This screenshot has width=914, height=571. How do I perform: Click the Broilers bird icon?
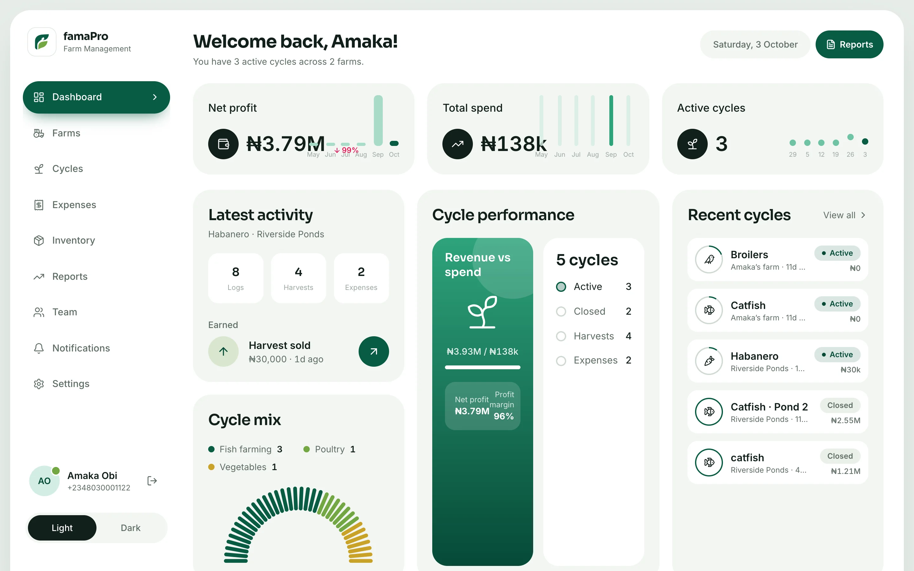tap(709, 259)
